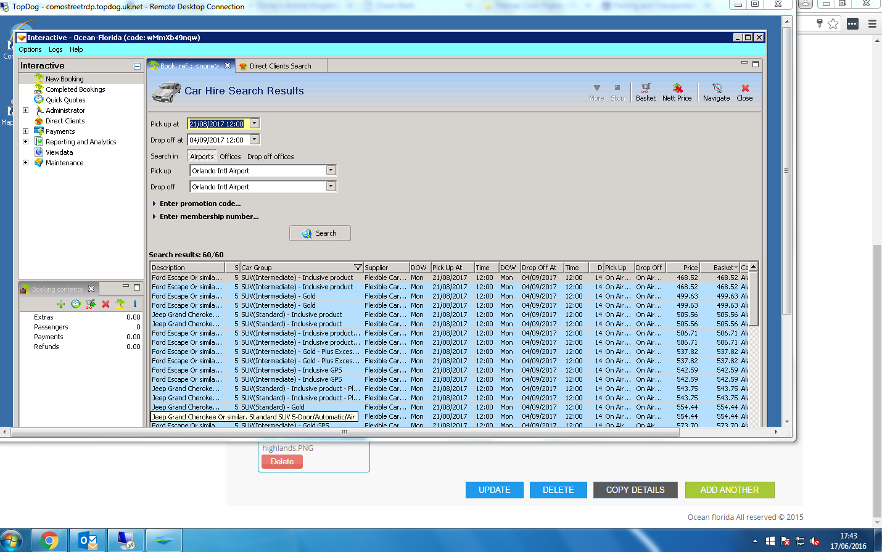Viewport: 882px width, 552px height.
Task: Select the Drop off offices search option
Action: coord(270,157)
